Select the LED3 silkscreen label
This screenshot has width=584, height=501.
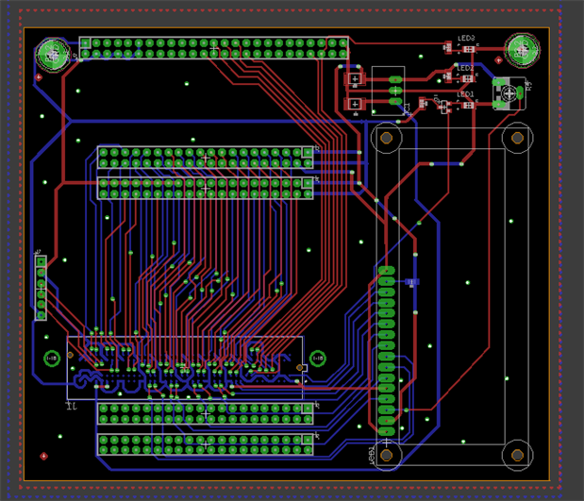tap(466, 39)
